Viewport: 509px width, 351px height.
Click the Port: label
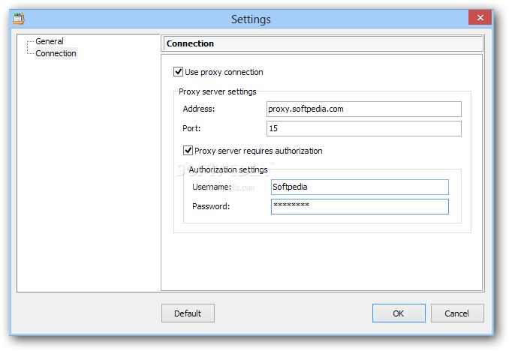pyautogui.click(x=191, y=128)
